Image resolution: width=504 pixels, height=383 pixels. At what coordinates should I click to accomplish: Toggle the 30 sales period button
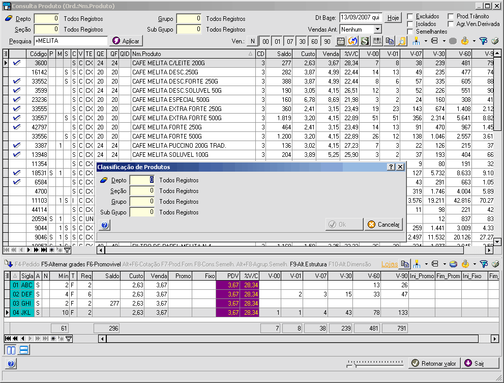[302, 41]
